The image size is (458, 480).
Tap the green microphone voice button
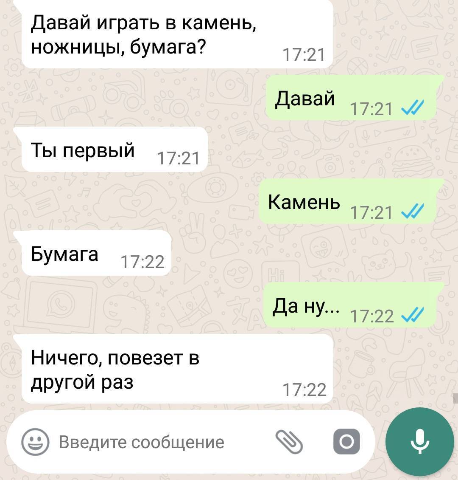tap(419, 442)
